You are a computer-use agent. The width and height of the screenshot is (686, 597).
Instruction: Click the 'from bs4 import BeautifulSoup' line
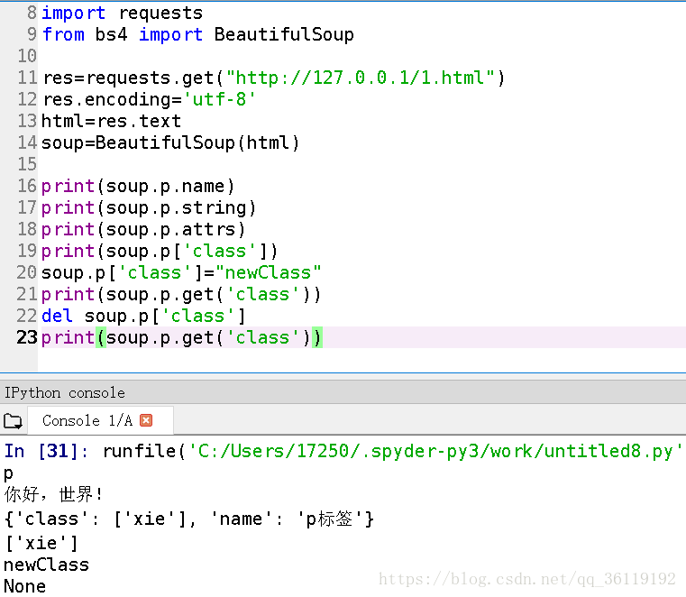pyautogui.click(x=198, y=34)
